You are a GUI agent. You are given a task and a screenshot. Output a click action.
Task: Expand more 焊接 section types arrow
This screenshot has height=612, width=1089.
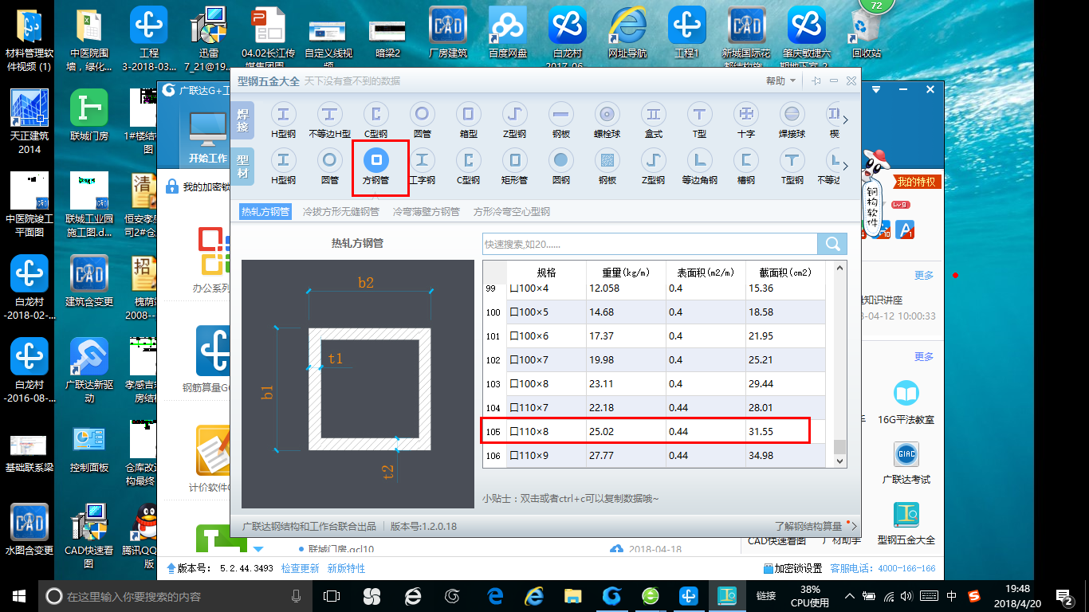pos(845,120)
